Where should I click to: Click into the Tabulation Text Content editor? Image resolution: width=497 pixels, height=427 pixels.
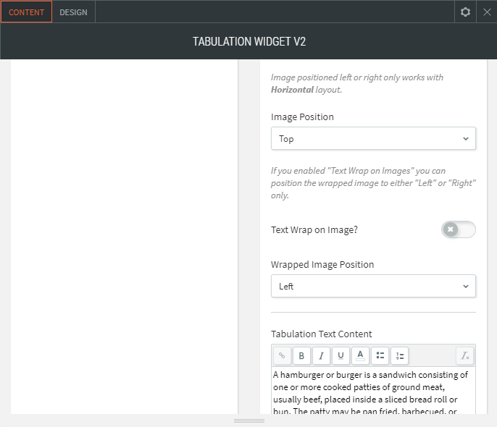373,391
